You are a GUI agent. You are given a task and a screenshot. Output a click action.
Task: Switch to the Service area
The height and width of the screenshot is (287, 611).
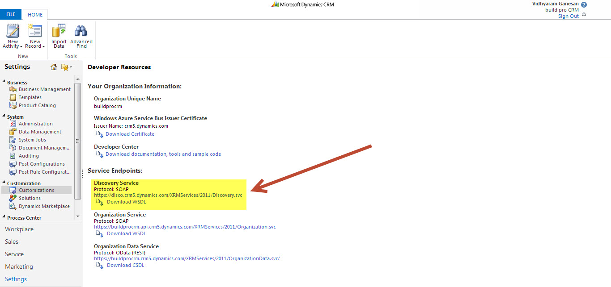14,254
